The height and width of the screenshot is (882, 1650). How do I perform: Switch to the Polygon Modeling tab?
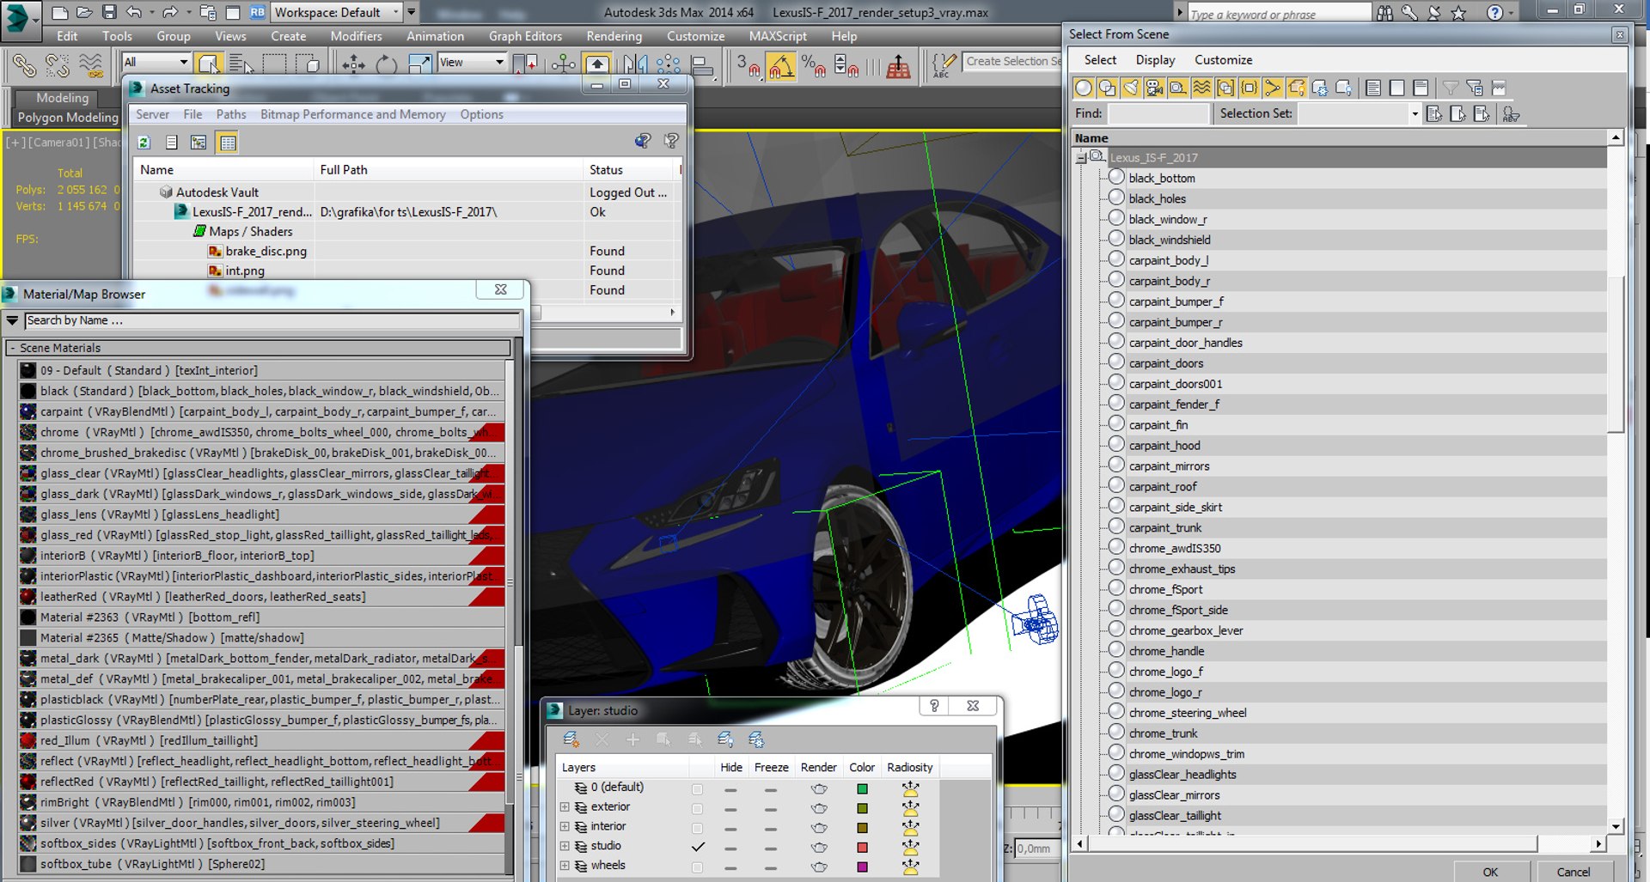[x=68, y=118]
